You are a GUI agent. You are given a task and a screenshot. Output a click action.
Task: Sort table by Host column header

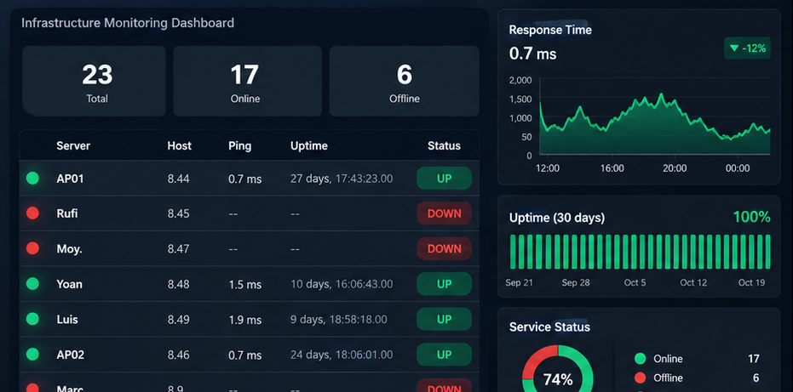(180, 146)
